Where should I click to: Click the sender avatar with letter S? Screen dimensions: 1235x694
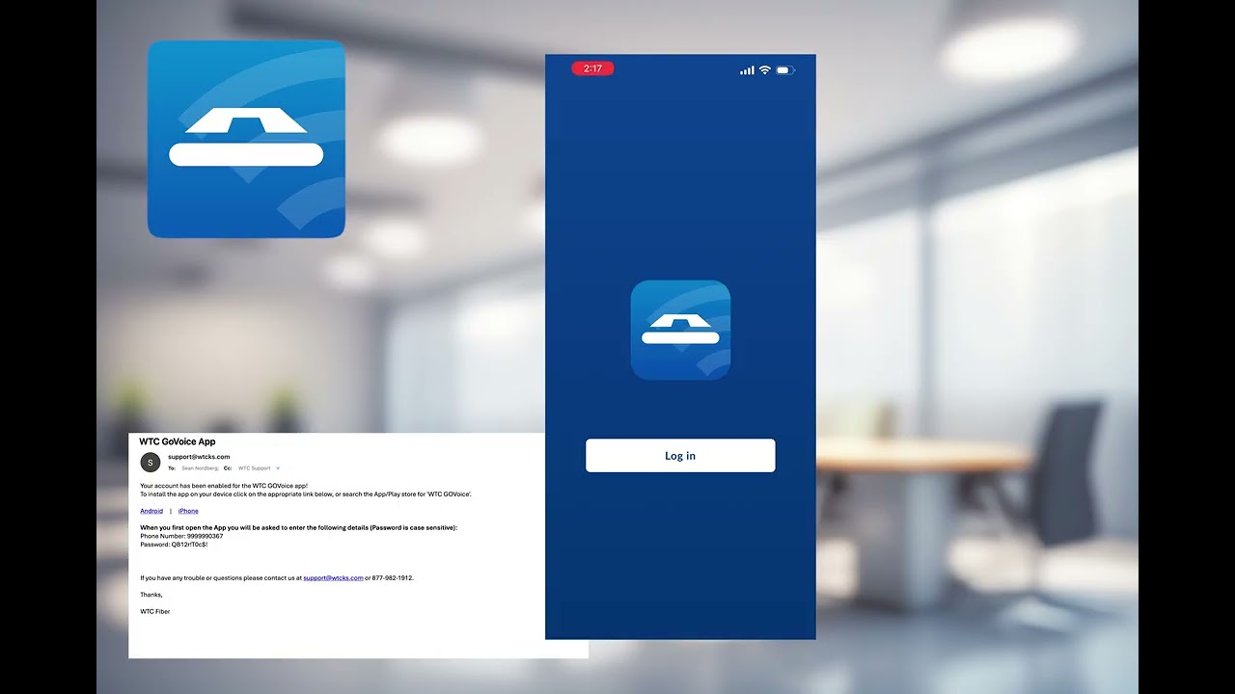coord(151,462)
